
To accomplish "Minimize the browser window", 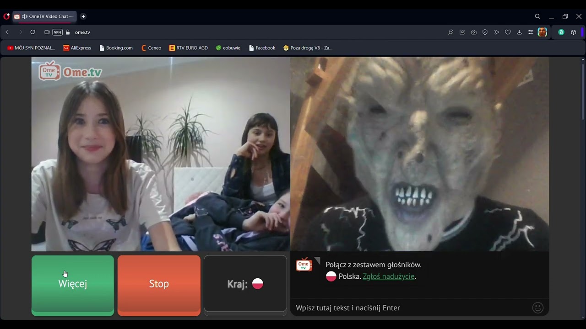I will tap(552, 16).
